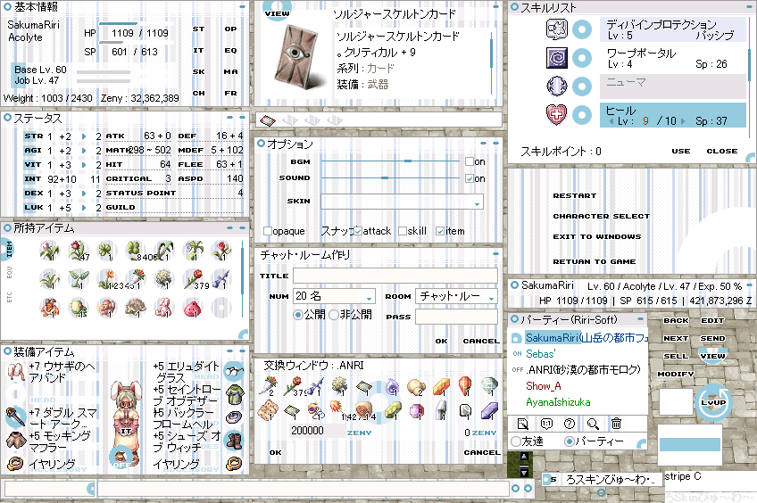Click the 1:1 whisper icon in party window

546,424
